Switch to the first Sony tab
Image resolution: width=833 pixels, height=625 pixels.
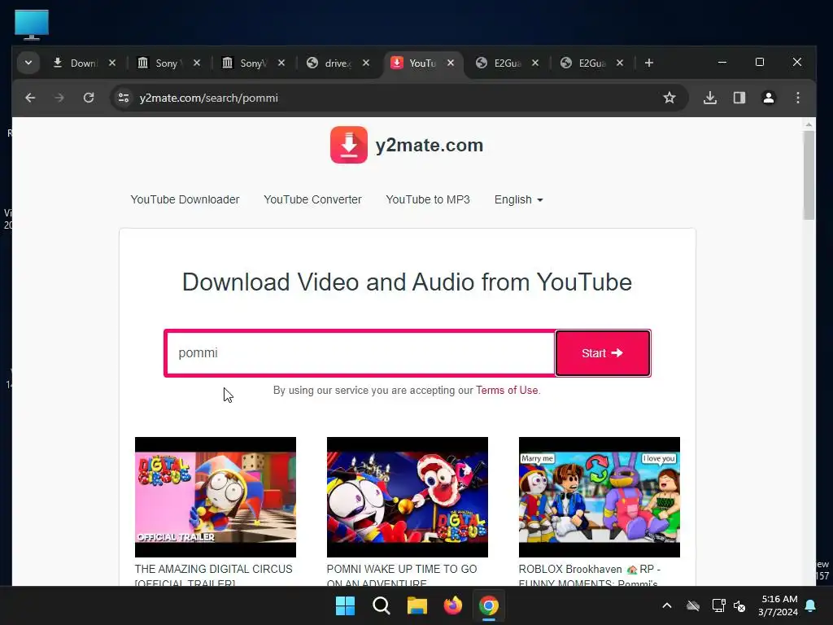(x=159, y=63)
